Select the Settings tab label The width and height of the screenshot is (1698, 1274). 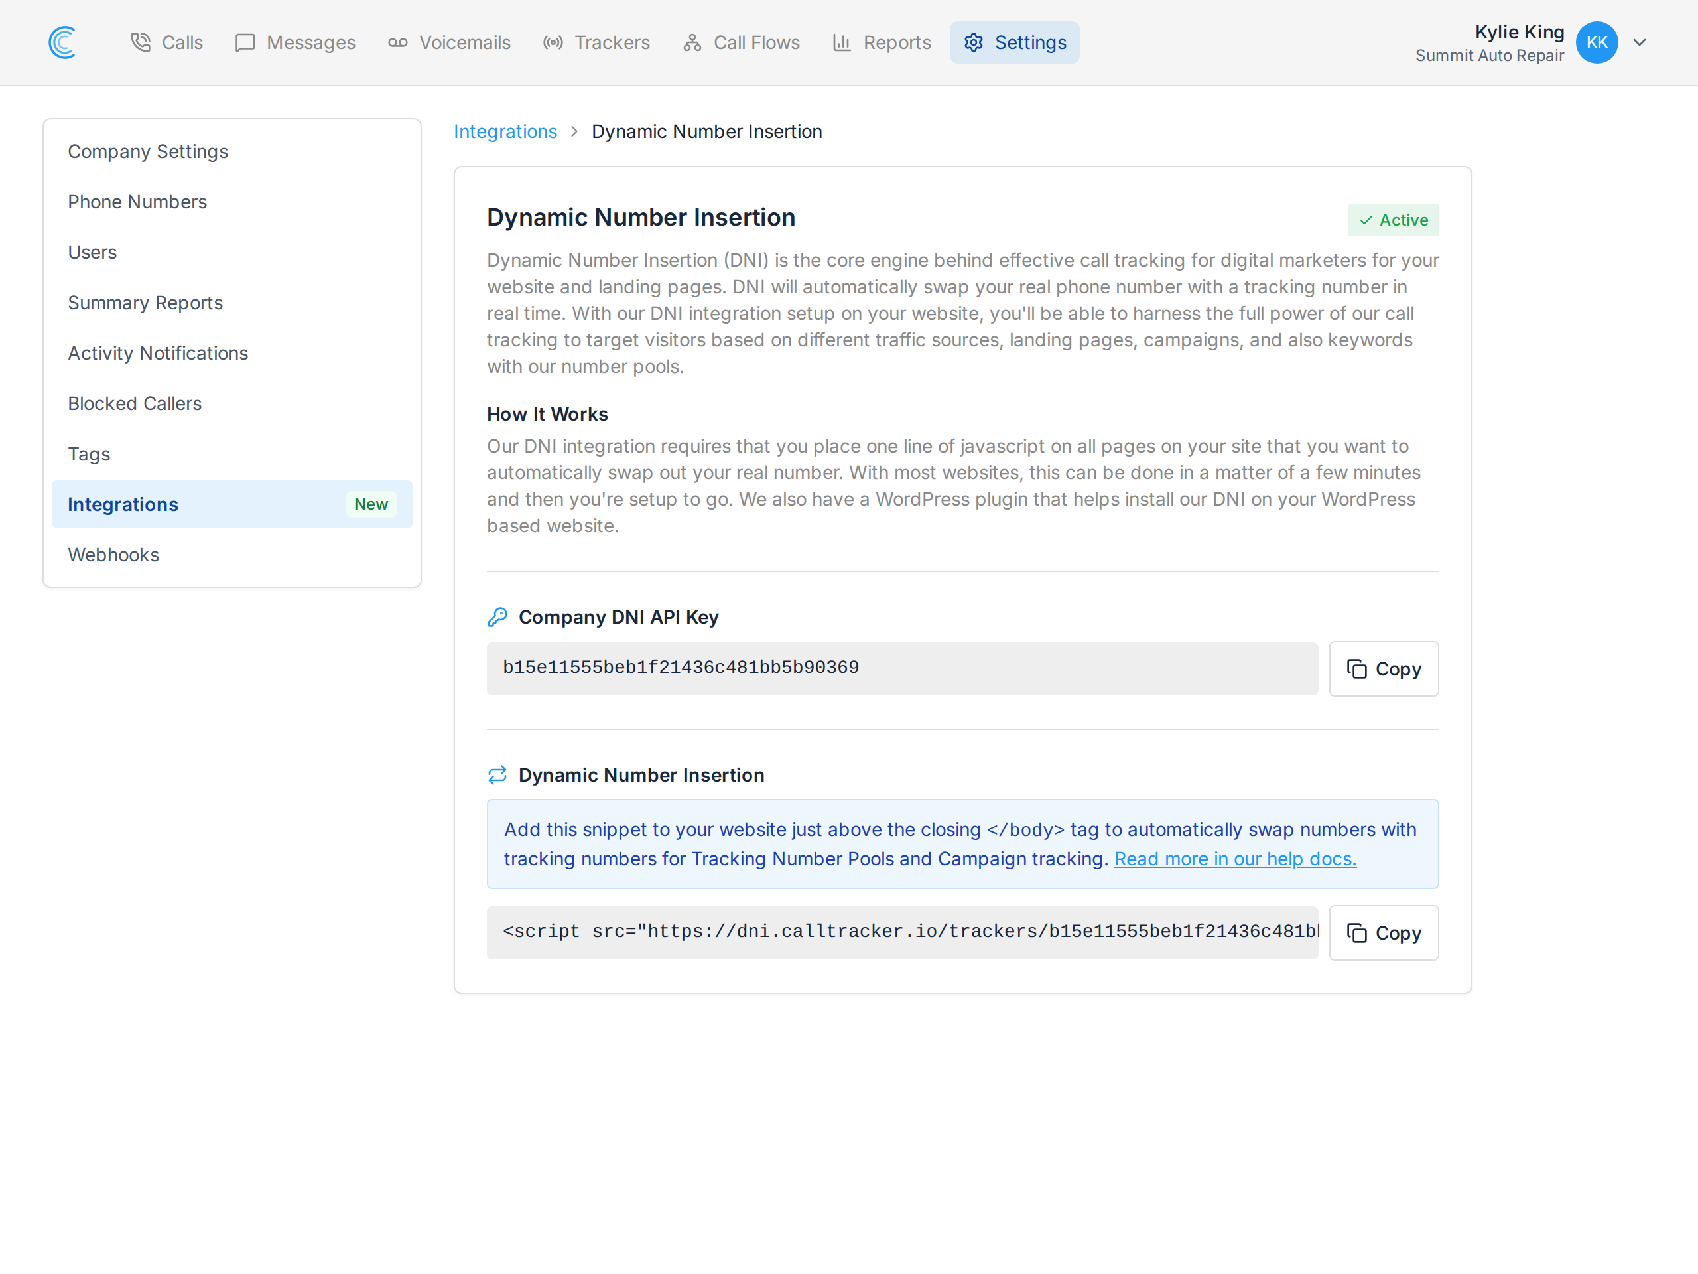(1030, 42)
